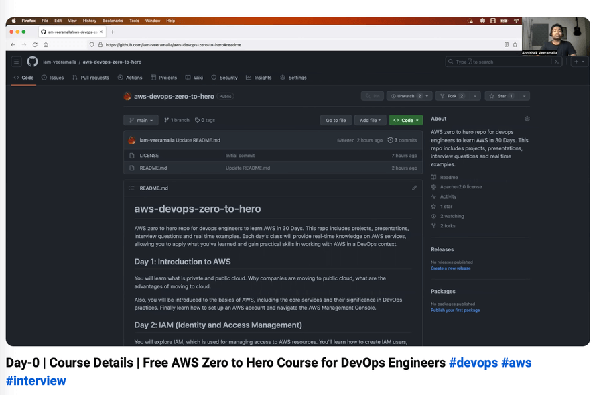
Task: Click Create a new release link
Action: tap(450, 268)
